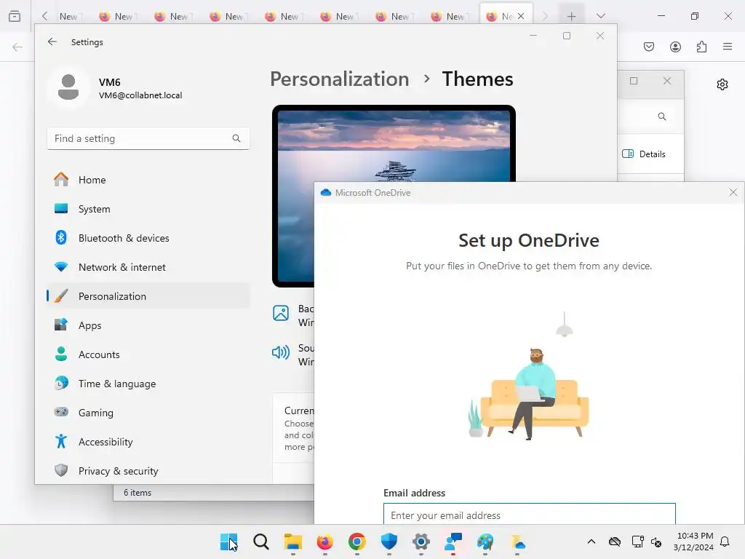
Task: Open Firefox recent browsing view icon
Action: pos(15,16)
